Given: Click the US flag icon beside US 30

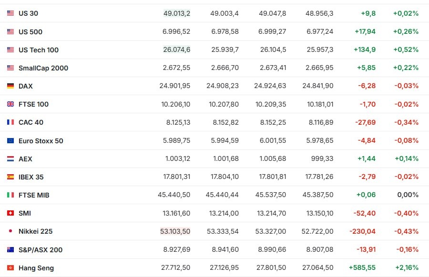Looking at the screenshot, I should tap(10, 13).
